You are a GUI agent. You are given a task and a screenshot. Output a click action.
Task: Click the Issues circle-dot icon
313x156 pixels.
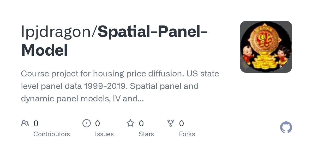[x=86, y=123]
